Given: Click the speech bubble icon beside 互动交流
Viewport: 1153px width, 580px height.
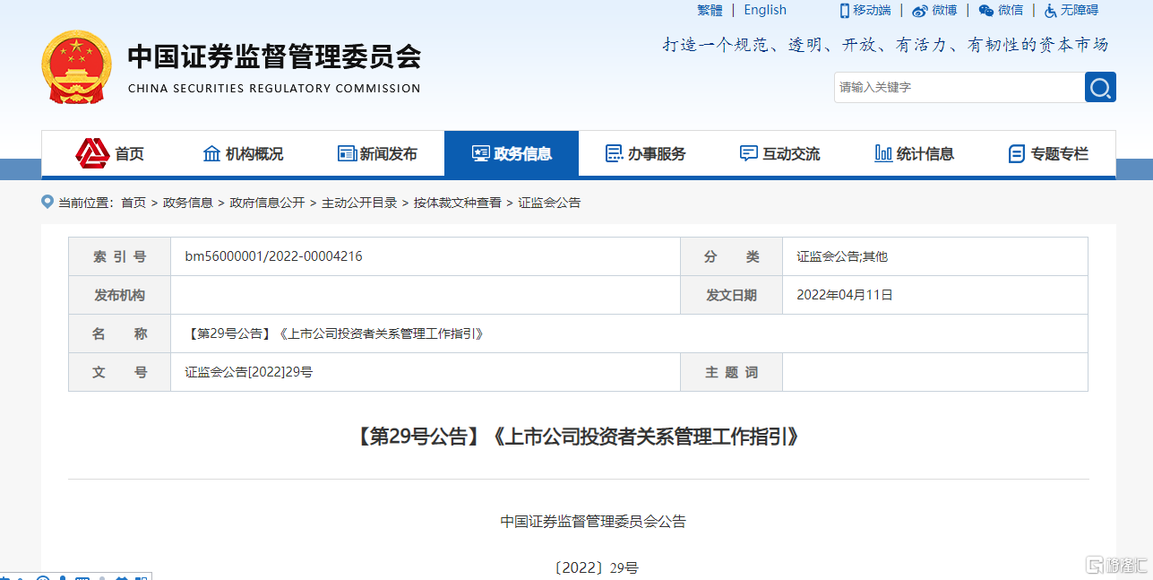Looking at the screenshot, I should pyautogui.click(x=749, y=152).
